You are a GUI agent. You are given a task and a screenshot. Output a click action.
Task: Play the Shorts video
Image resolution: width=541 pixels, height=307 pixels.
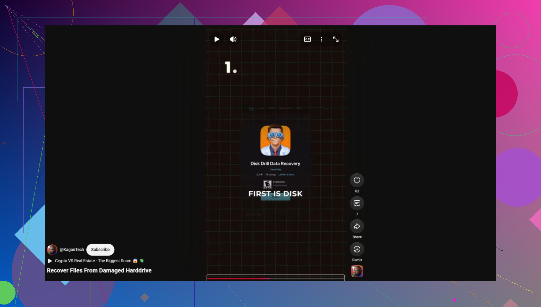(217, 39)
